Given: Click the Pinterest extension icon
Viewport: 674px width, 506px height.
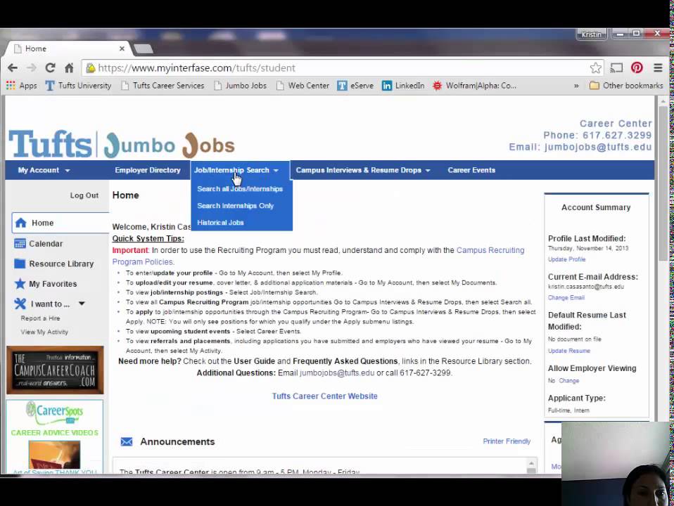Looking at the screenshot, I should pos(637,67).
